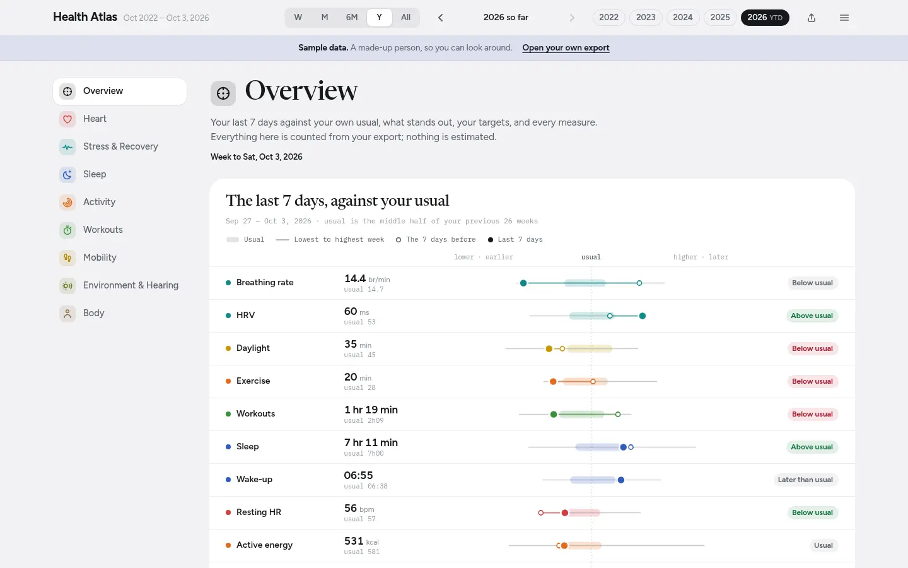Click the Health Atlas title

pyautogui.click(x=85, y=17)
